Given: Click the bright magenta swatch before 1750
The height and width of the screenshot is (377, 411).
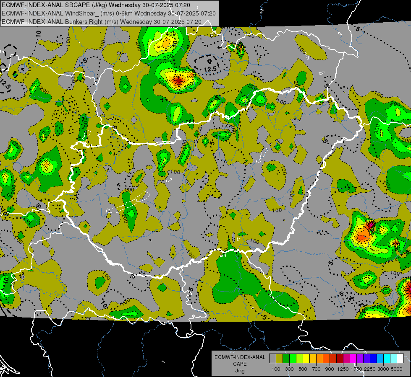Looking at the screenshot, I should point(353,359).
